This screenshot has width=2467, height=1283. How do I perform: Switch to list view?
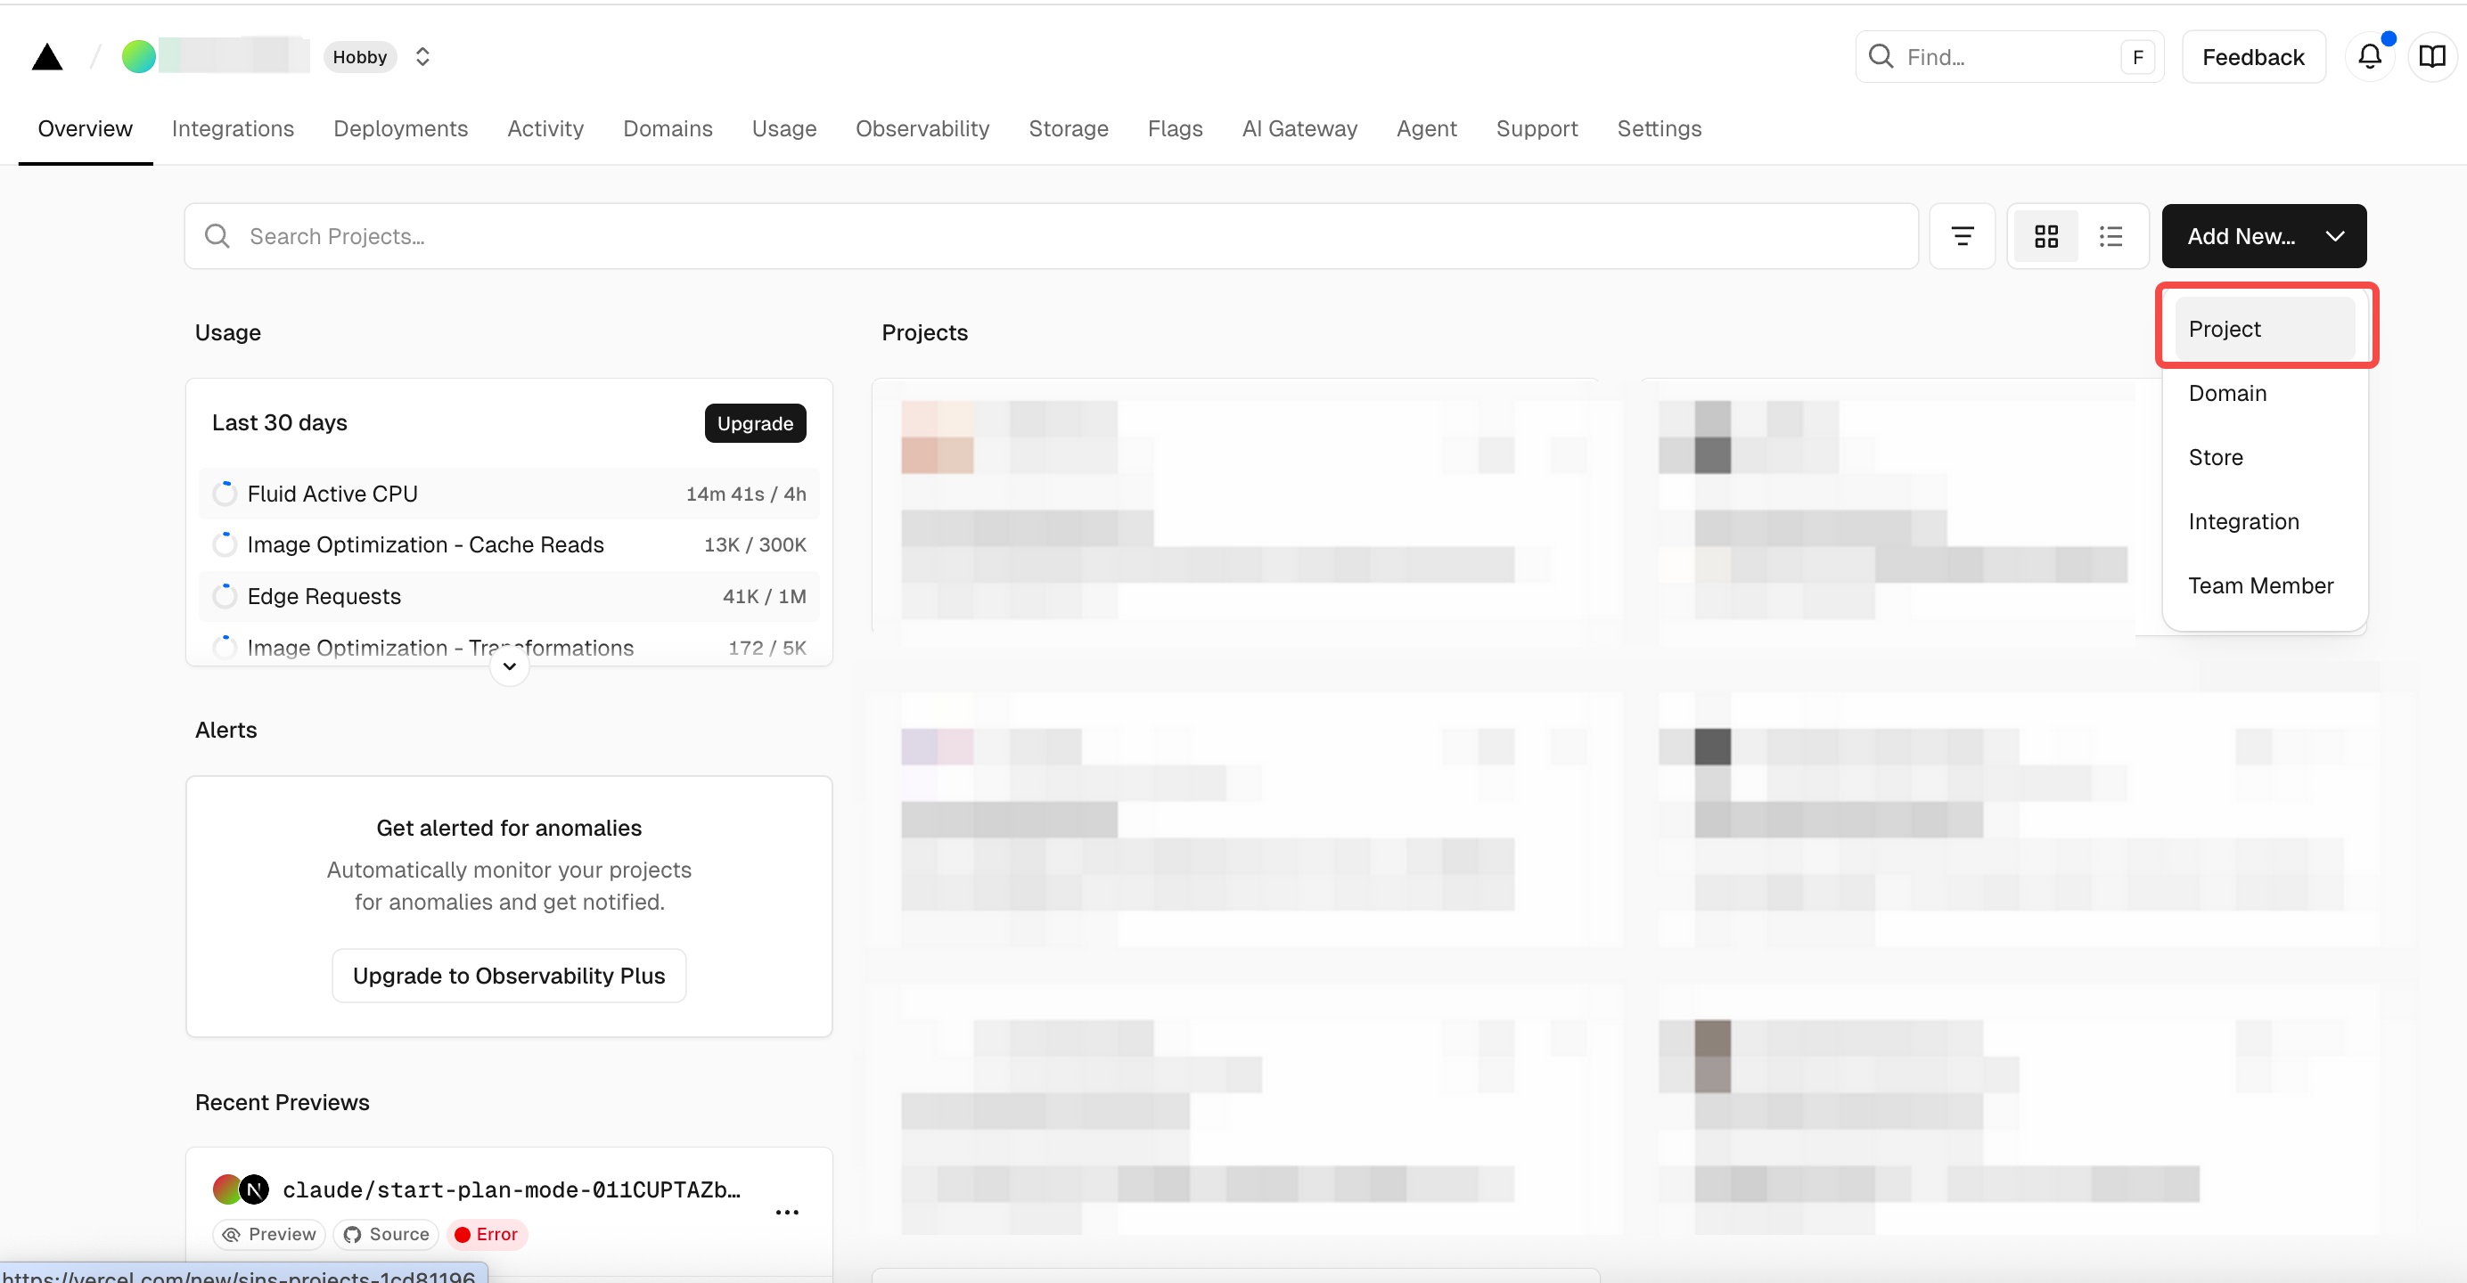2110,235
